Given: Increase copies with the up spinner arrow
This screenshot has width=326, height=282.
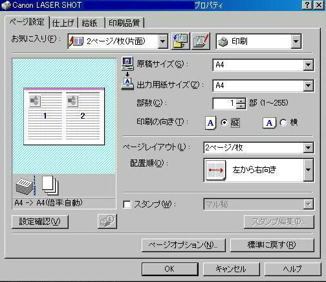Looking at the screenshot, I should tap(241, 100).
